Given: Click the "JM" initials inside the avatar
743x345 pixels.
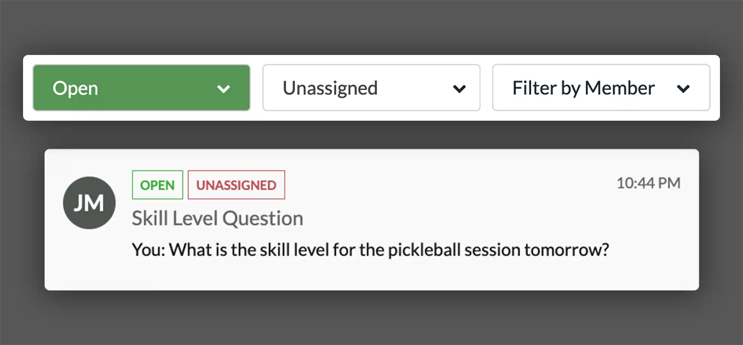Looking at the screenshot, I should point(89,204).
